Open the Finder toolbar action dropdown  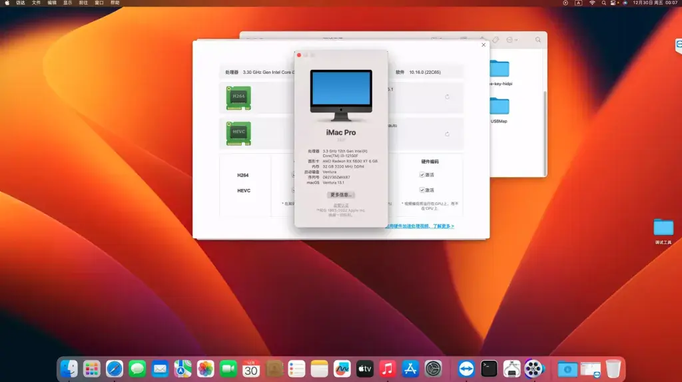(x=512, y=39)
